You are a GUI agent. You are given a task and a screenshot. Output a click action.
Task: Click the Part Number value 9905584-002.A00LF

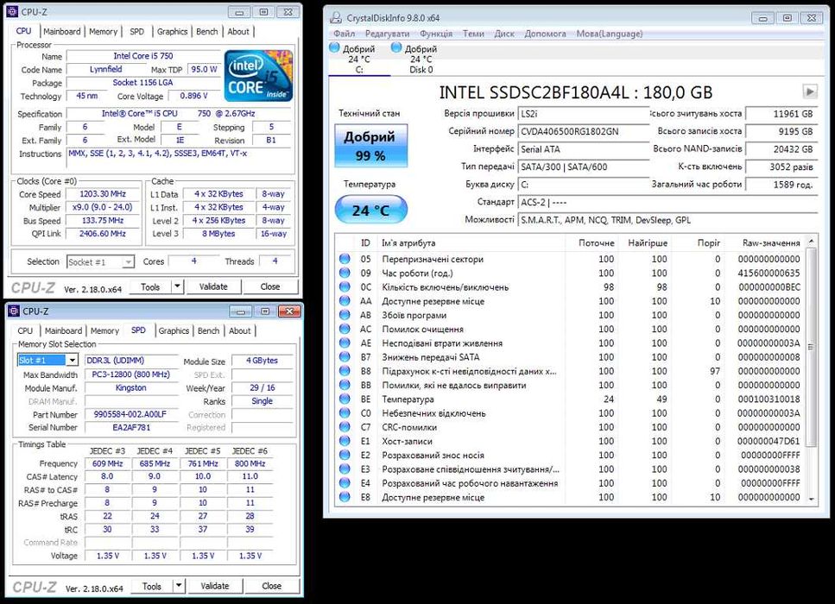(130, 414)
